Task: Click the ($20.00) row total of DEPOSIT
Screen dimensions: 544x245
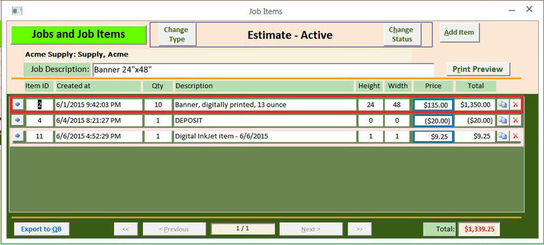Action: point(475,120)
